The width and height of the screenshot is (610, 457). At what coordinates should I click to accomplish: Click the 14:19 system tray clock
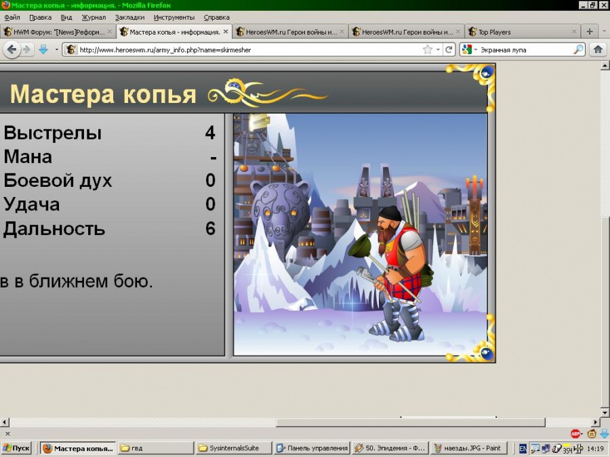coord(595,448)
